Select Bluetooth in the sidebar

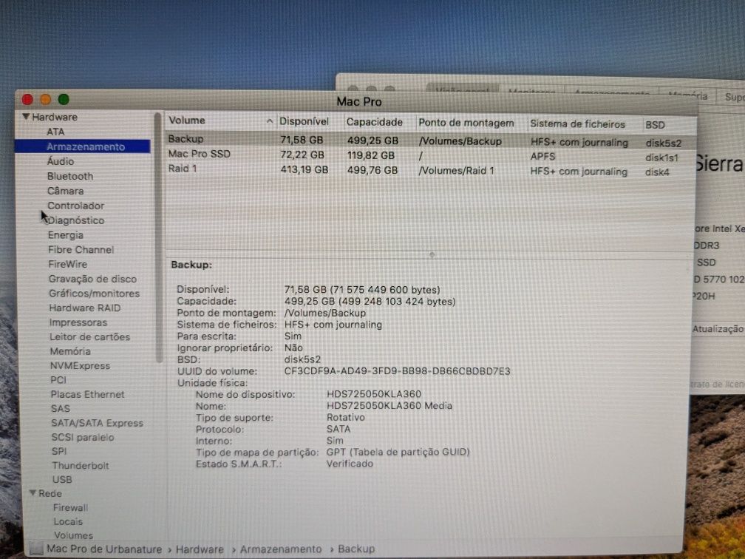pos(69,176)
